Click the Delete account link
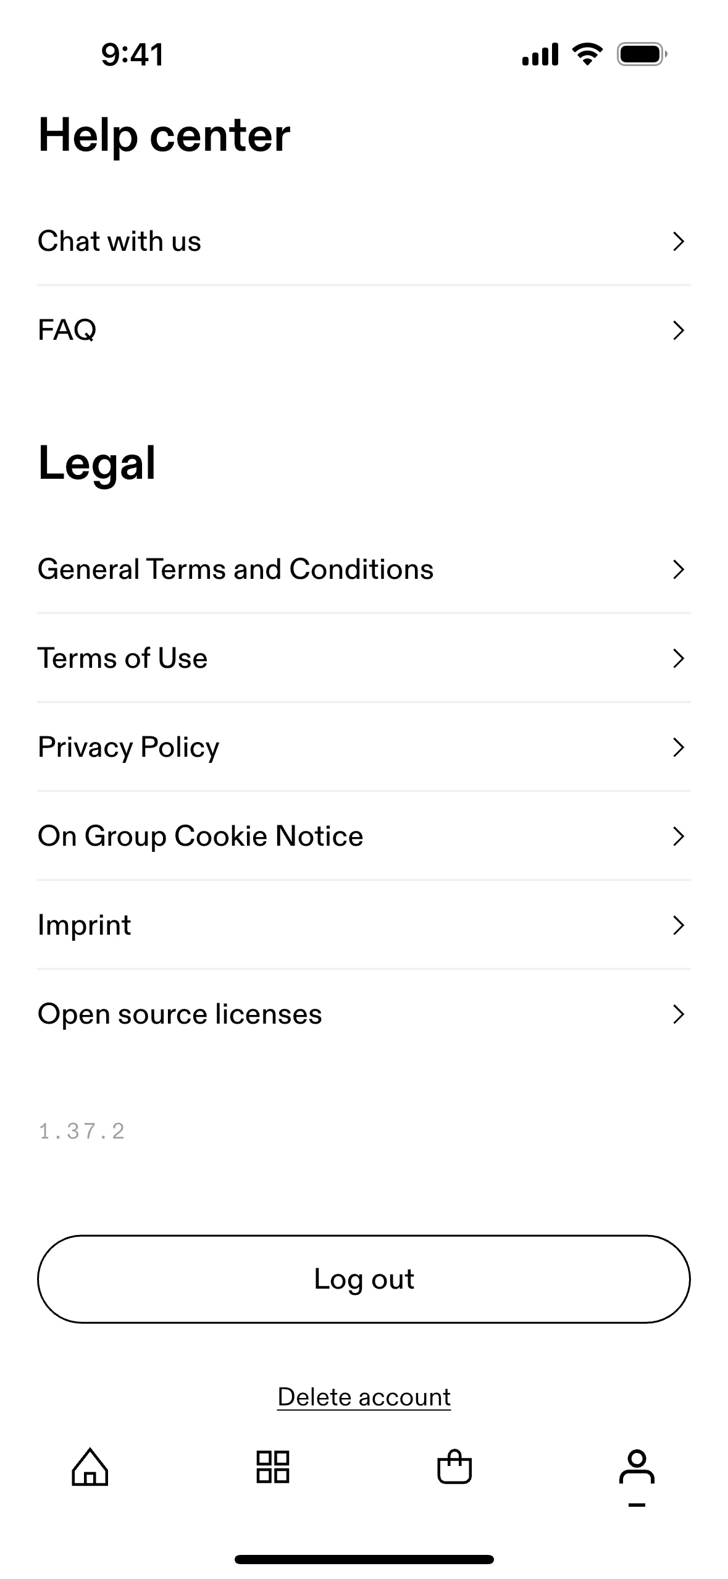This screenshot has width=728, height=1579. pyautogui.click(x=364, y=1397)
